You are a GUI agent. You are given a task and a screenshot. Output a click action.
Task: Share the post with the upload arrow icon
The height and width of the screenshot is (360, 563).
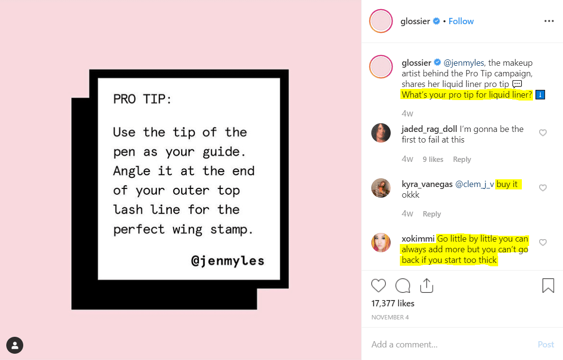(x=426, y=286)
